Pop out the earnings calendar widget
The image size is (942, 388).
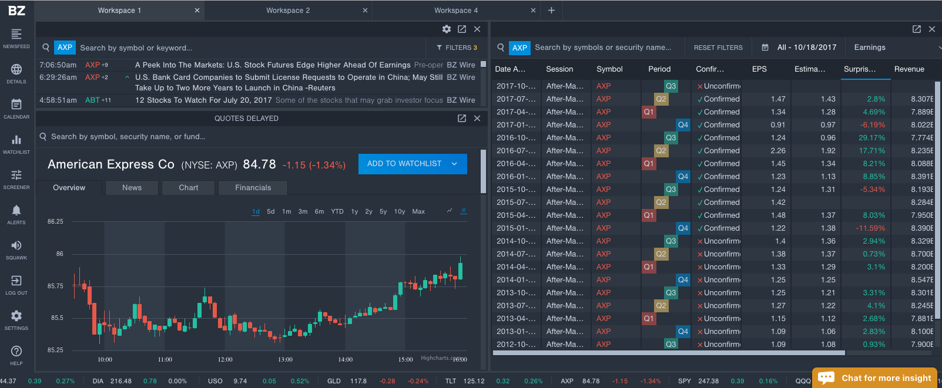917,29
